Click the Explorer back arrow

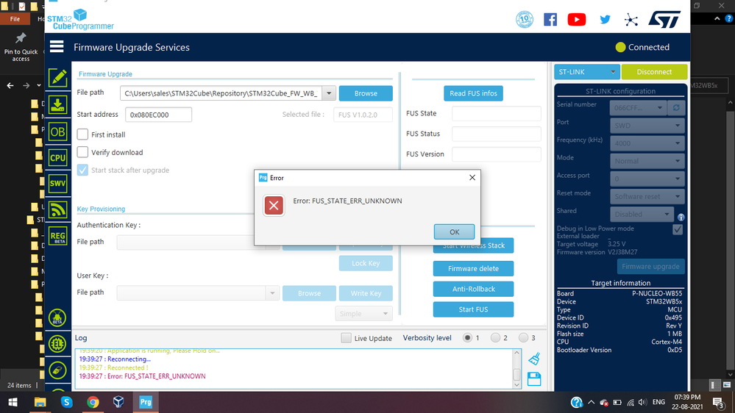[10, 85]
